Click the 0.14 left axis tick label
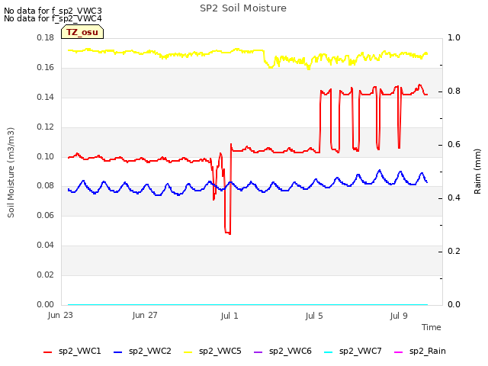Viewport: 488px width, 366px height. pos(46,98)
